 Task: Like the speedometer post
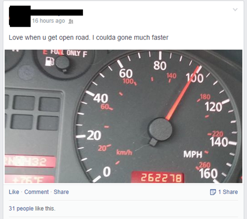click(14, 192)
